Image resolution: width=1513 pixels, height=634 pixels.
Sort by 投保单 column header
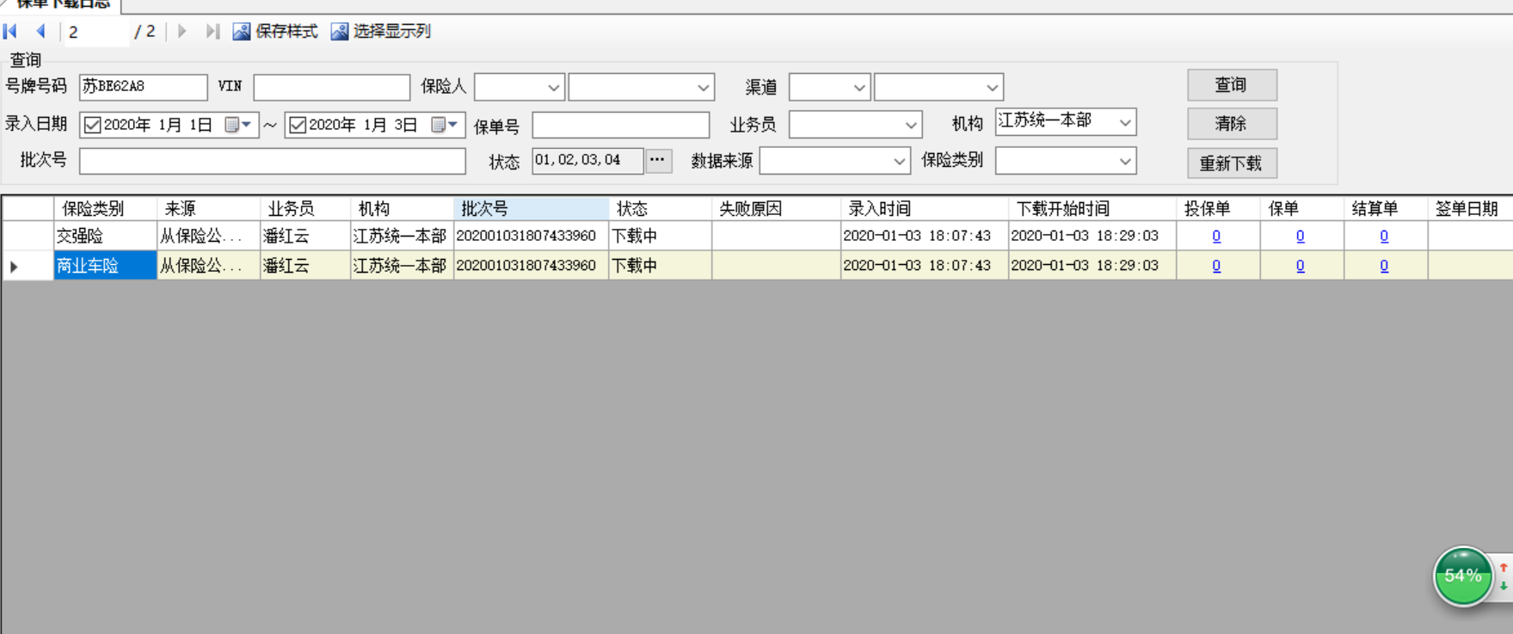click(1218, 209)
